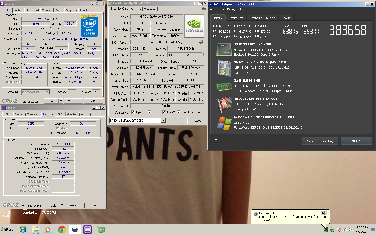Screen dimensions: 376x235
Task: Click the CPU Name field Intel Core i5 4670K
Action: (49, 19)
